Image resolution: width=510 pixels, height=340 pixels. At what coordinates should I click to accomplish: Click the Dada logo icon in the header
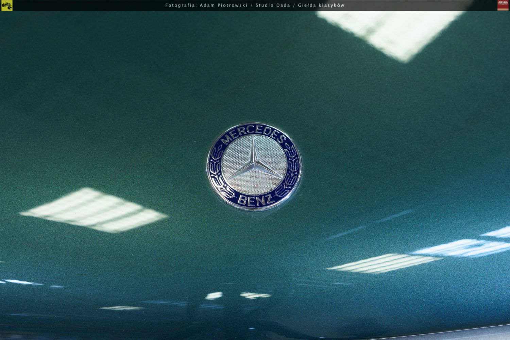7,5
